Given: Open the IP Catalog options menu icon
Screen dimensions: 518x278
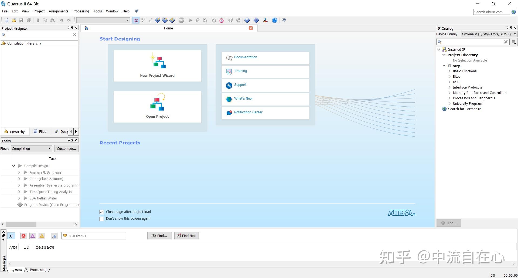Looking at the screenshot, I should pyautogui.click(x=514, y=42).
